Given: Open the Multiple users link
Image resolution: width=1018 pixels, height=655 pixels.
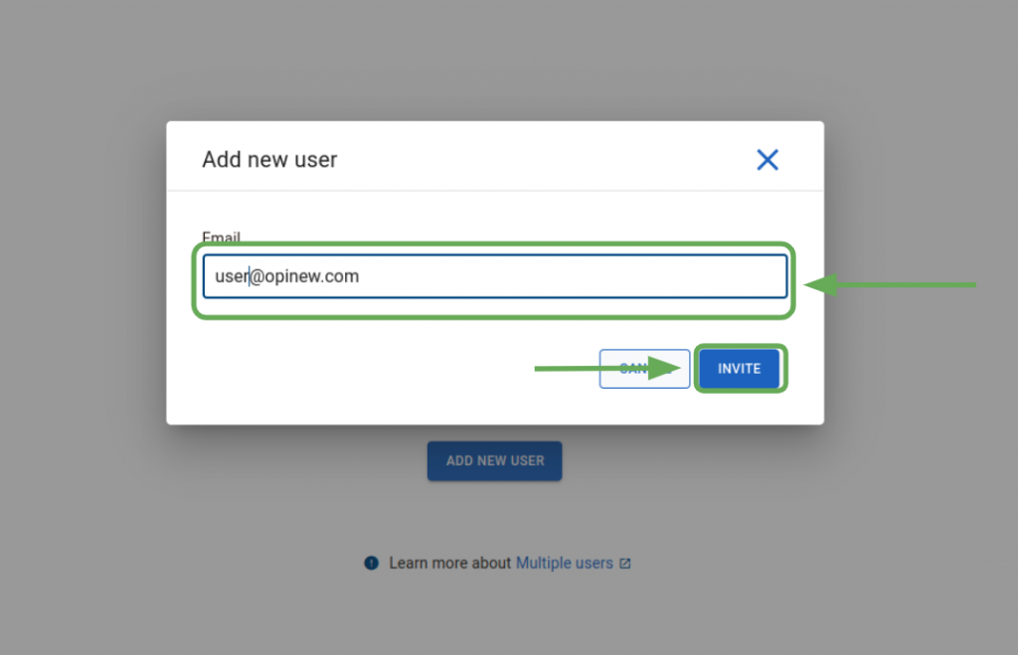Looking at the screenshot, I should click(564, 564).
